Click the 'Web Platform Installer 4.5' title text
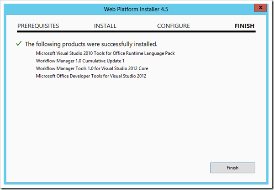This screenshot has width=274, height=190. pos(137,8)
